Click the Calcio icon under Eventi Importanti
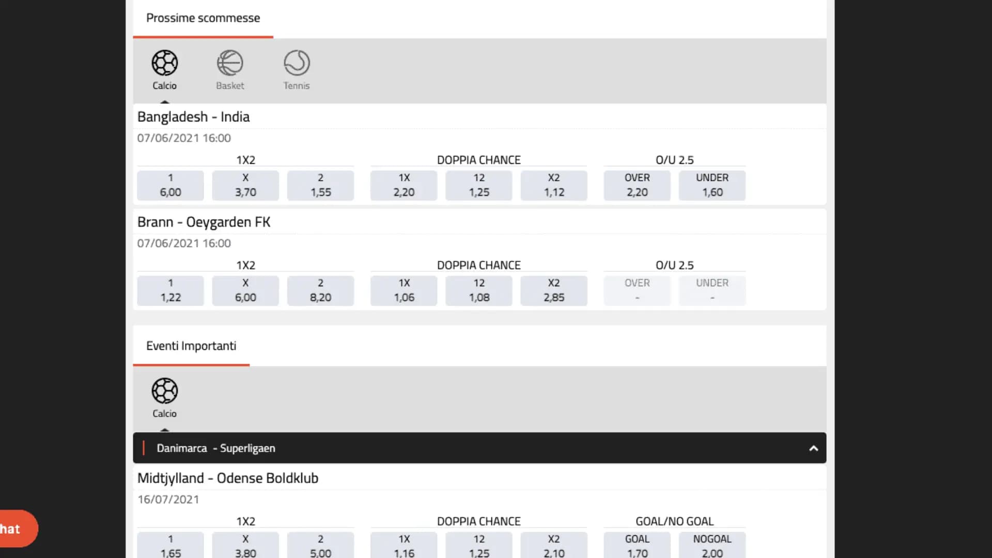Viewport: 992px width, 558px height. coord(164,397)
